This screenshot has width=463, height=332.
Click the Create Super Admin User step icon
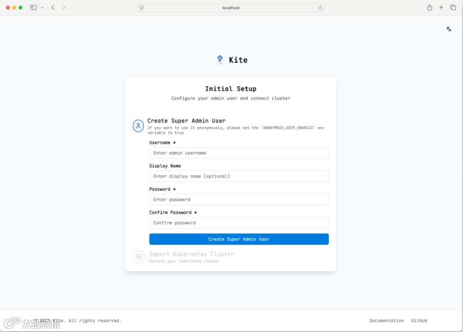tap(138, 126)
